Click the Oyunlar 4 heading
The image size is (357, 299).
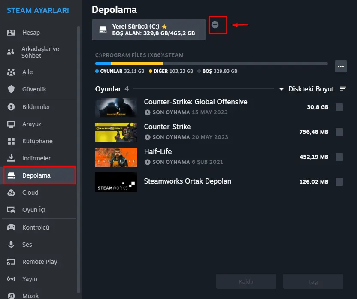(112, 89)
